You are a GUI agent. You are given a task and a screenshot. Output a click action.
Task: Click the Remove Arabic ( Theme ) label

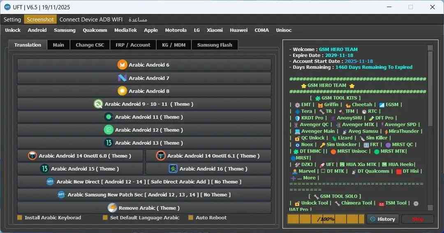click(149, 208)
